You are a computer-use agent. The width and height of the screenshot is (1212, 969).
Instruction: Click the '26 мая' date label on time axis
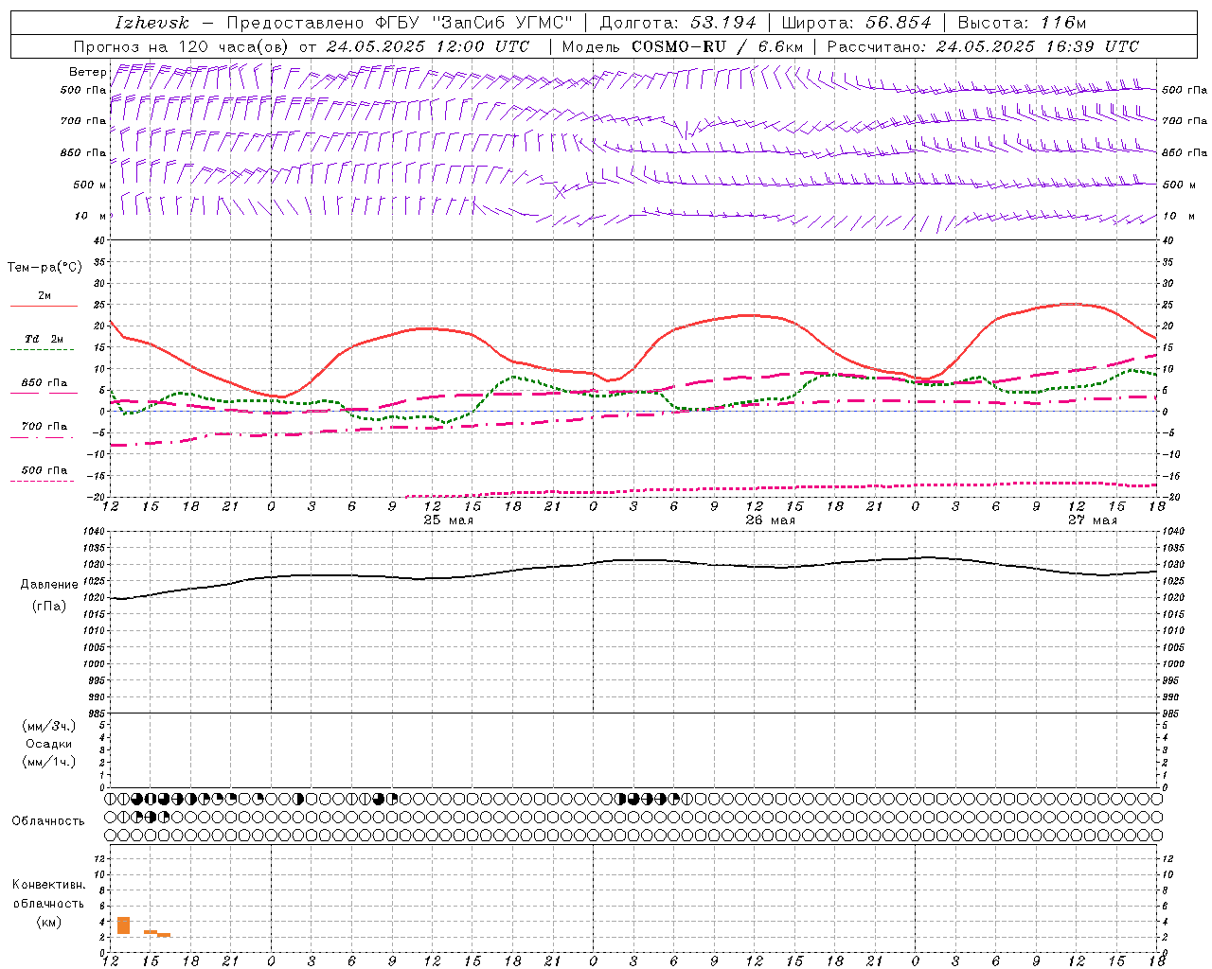770,520
